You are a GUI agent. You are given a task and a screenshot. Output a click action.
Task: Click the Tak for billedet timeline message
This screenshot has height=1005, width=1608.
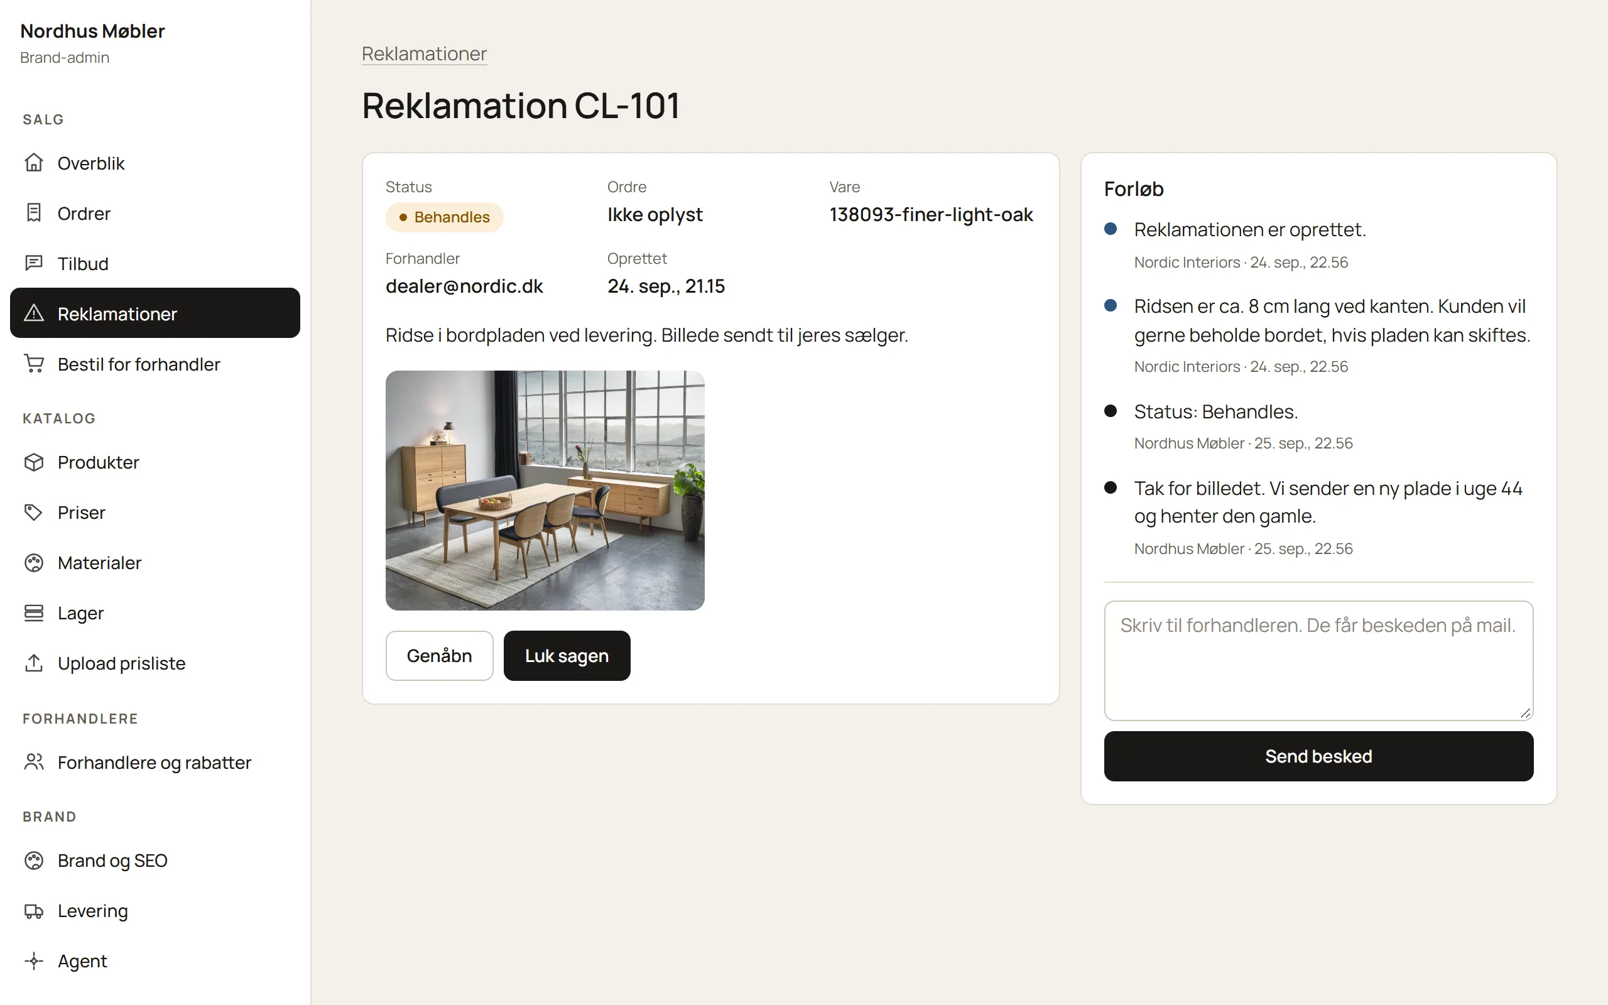pos(1328,502)
